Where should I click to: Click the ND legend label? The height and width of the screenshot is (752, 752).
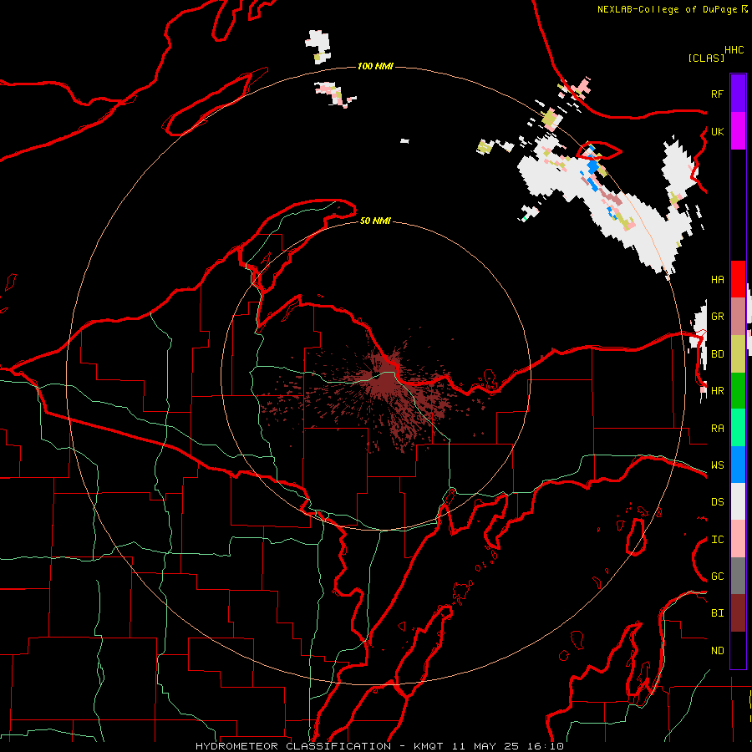pyautogui.click(x=718, y=650)
